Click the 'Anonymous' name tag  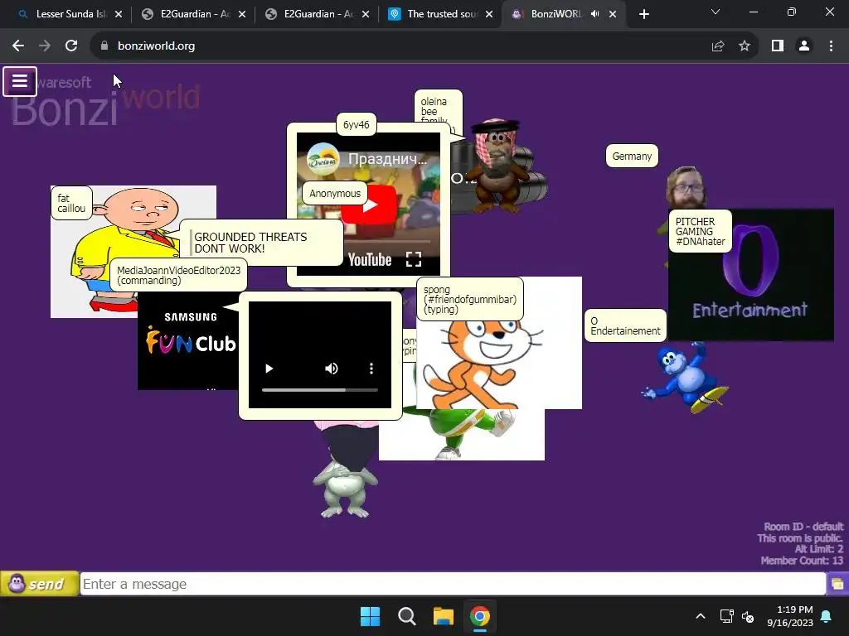(x=335, y=194)
